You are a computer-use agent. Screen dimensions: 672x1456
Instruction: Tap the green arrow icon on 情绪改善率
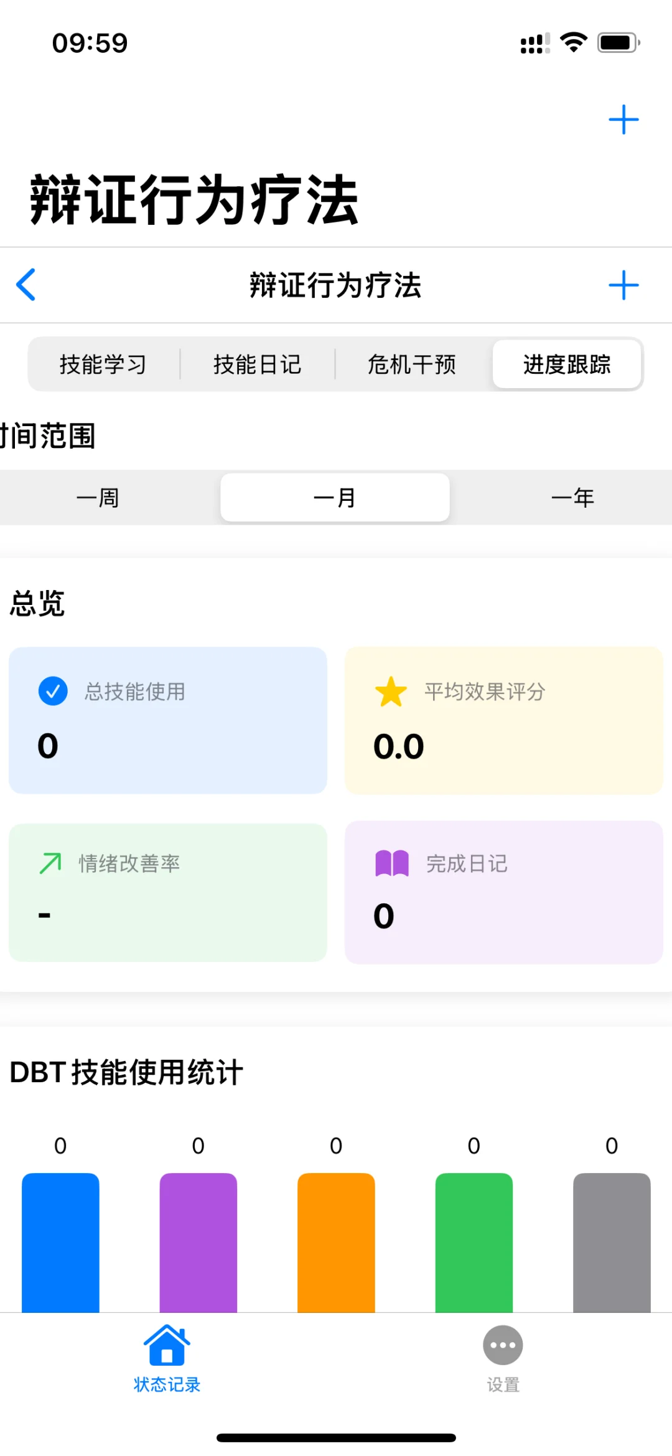[x=50, y=864]
